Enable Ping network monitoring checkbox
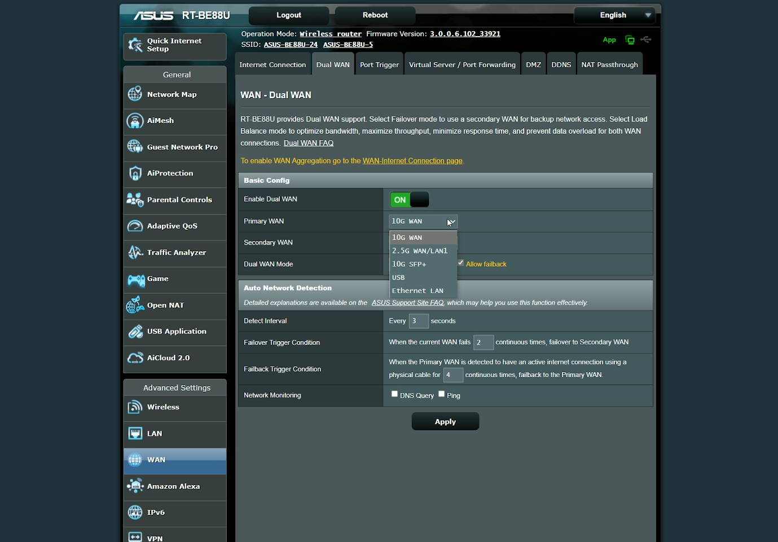 click(441, 394)
